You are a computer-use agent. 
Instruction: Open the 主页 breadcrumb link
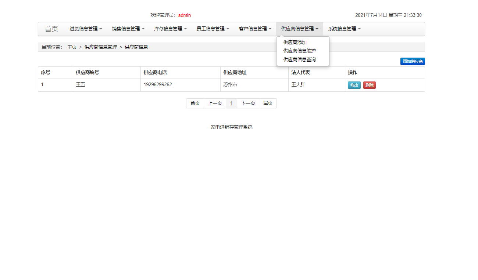click(x=72, y=47)
